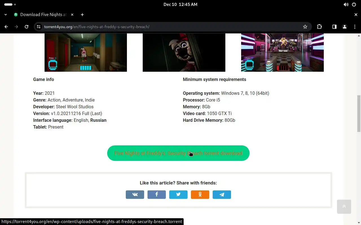
Task: Open the bathroom screenshot thumbnail
Action: (x=86, y=52)
